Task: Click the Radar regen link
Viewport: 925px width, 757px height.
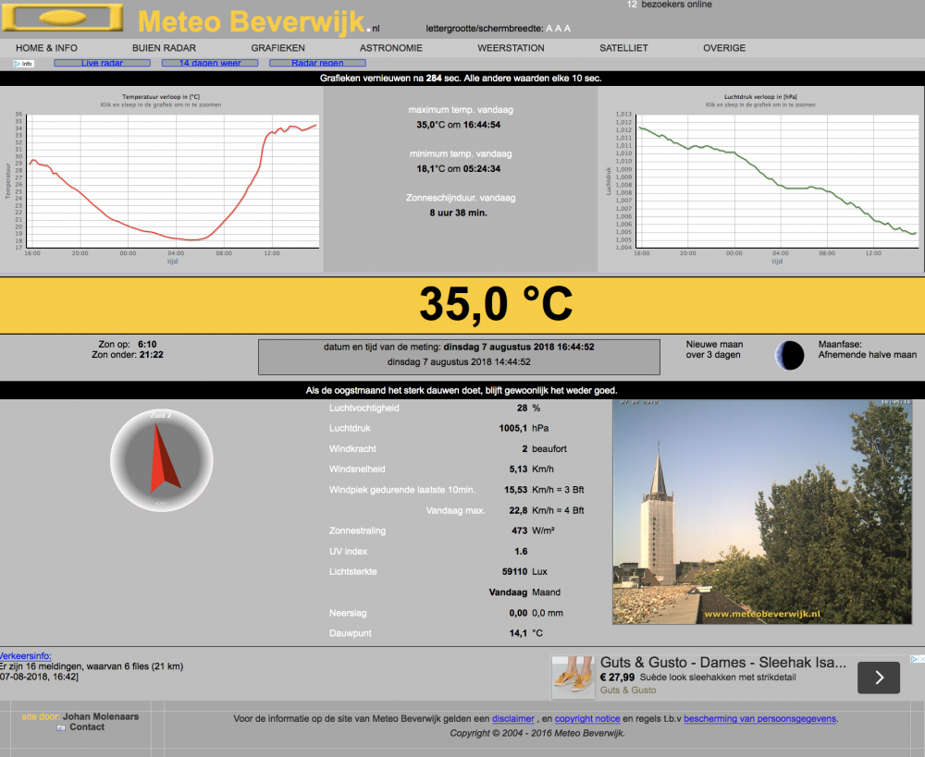Action: (x=317, y=63)
